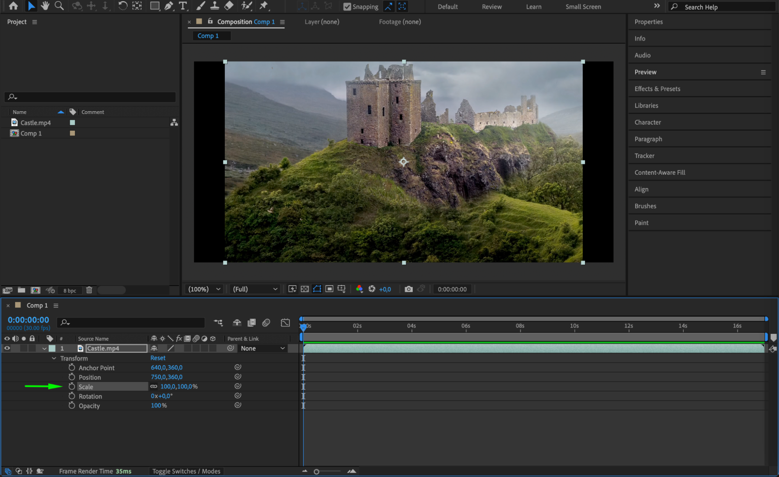Select the Type text tool
This screenshot has height=477, width=779.
click(182, 6)
